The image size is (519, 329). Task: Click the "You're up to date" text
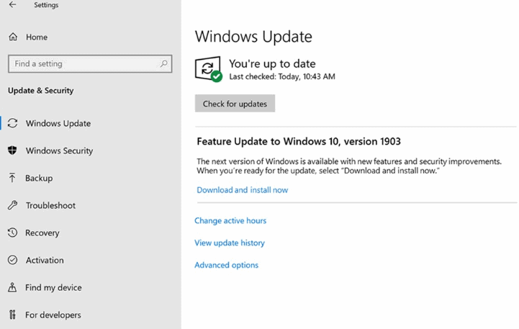(272, 63)
